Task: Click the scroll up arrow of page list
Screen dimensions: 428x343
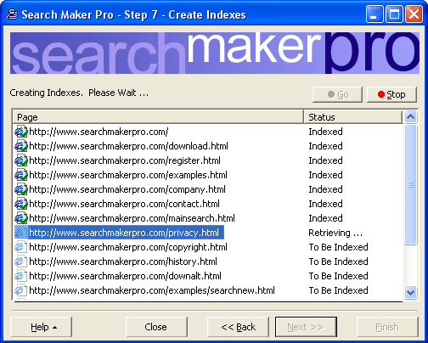Action: pyautogui.click(x=410, y=116)
